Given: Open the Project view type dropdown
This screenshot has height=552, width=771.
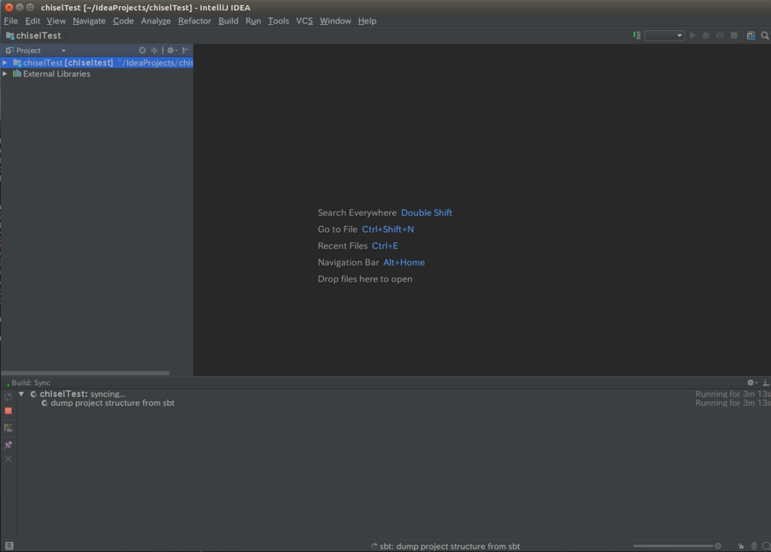Looking at the screenshot, I should point(63,50).
